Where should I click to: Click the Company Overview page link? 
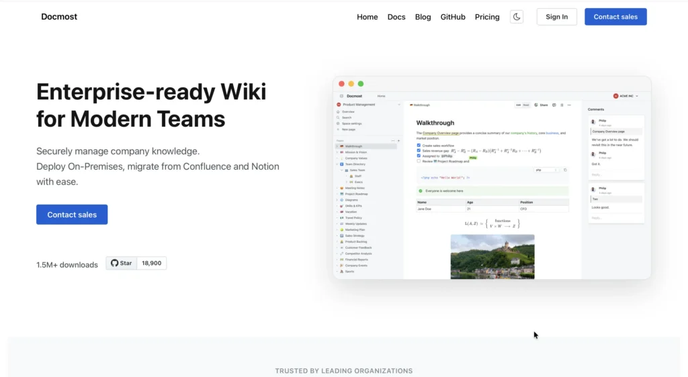(x=441, y=133)
